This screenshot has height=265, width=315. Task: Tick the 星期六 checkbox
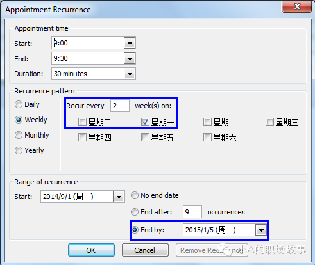click(x=207, y=138)
